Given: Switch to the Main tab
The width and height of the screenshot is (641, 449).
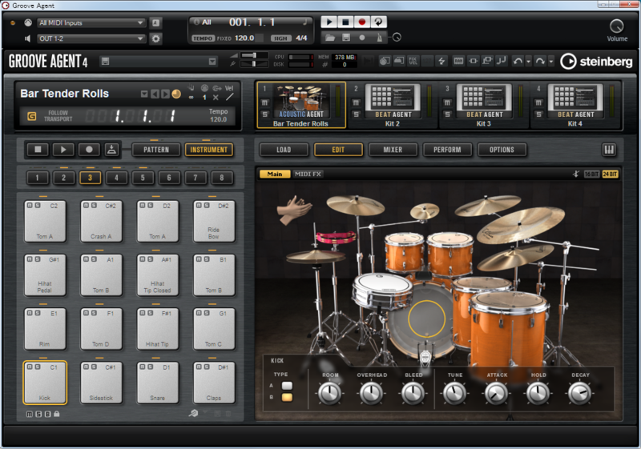Looking at the screenshot, I should click(275, 174).
